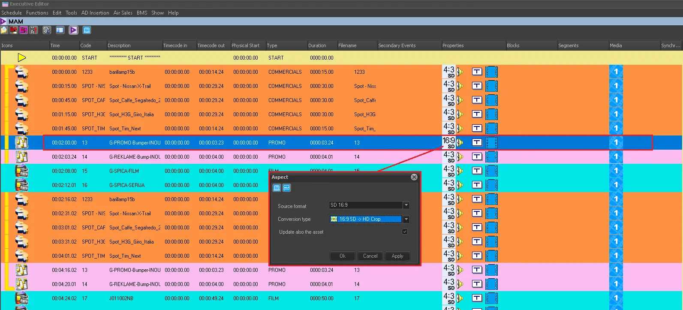Click the Help speech-bubble icon in Aspect dialog

click(287, 188)
